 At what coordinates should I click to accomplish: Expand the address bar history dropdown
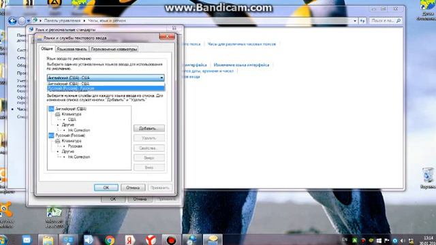[355, 21]
